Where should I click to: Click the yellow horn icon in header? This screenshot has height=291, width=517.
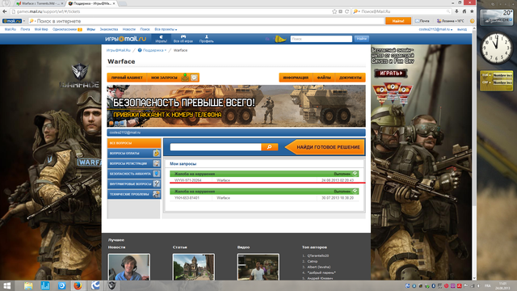[x=280, y=40]
